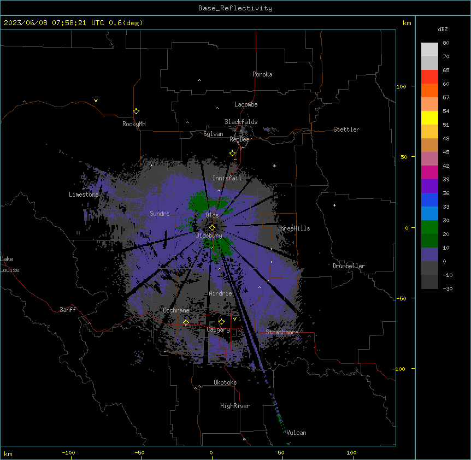The width and height of the screenshot is (471, 460).
Task: Select the 65 dBZ red swatch
Action: click(x=429, y=77)
